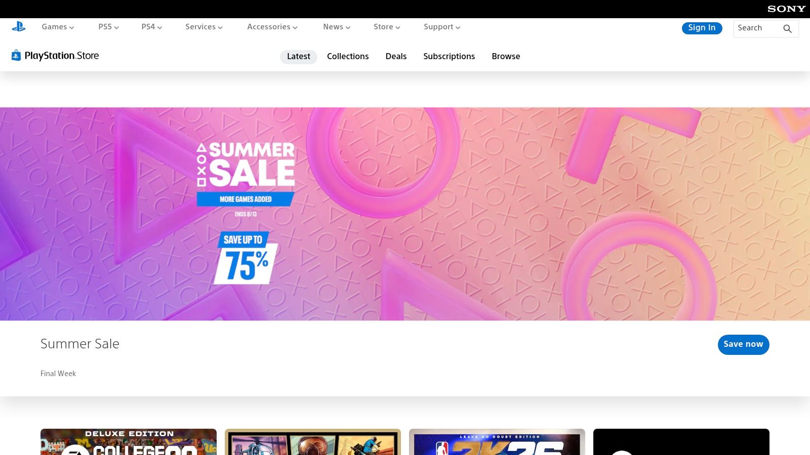Viewport: 810px width, 455px height.
Task: Switch to the Browse tab
Action: click(x=506, y=57)
